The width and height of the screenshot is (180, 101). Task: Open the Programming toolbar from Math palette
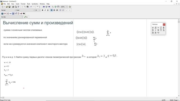coord(19,13)
